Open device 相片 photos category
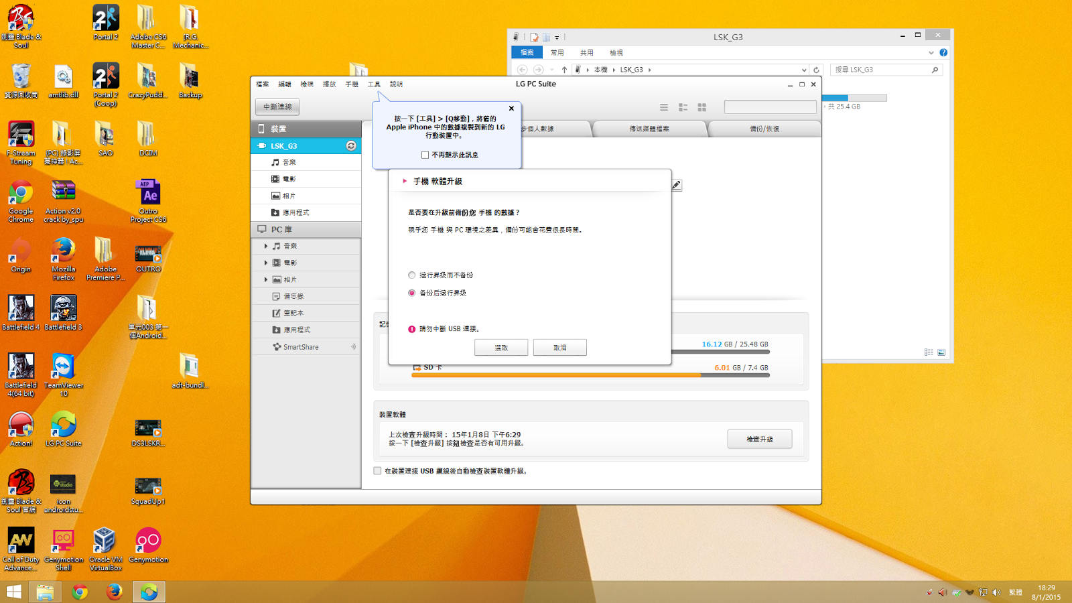The image size is (1072, 603). 306,196
